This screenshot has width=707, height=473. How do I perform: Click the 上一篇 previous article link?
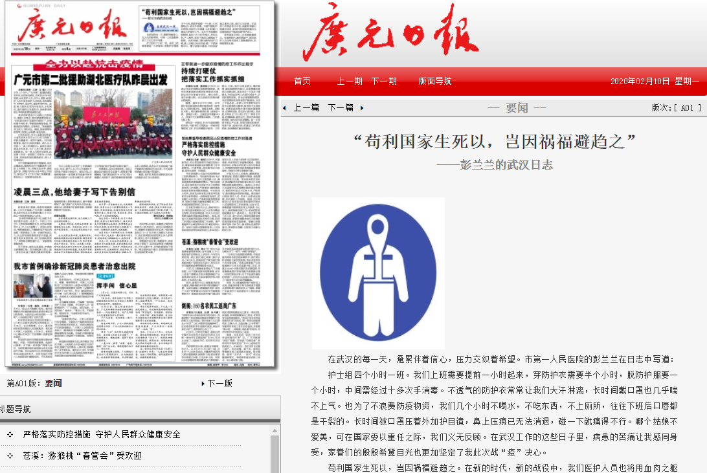point(306,108)
